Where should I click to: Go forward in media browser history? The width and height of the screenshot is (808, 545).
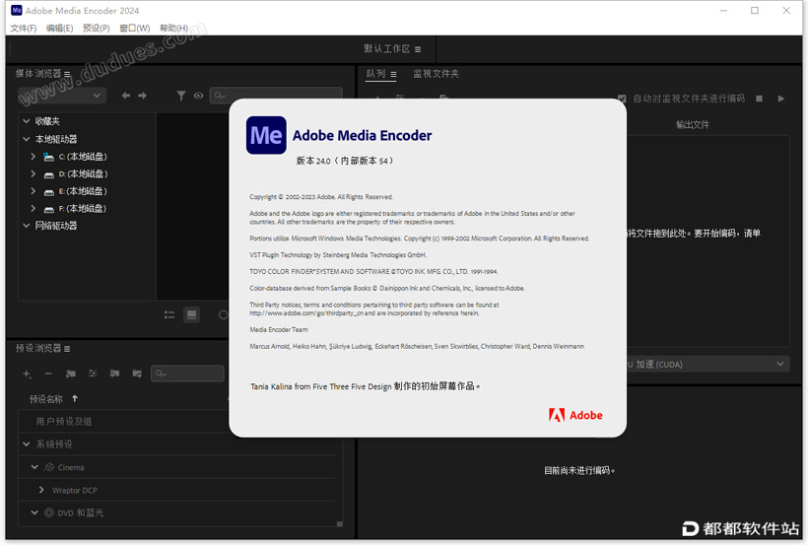tap(142, 96)
